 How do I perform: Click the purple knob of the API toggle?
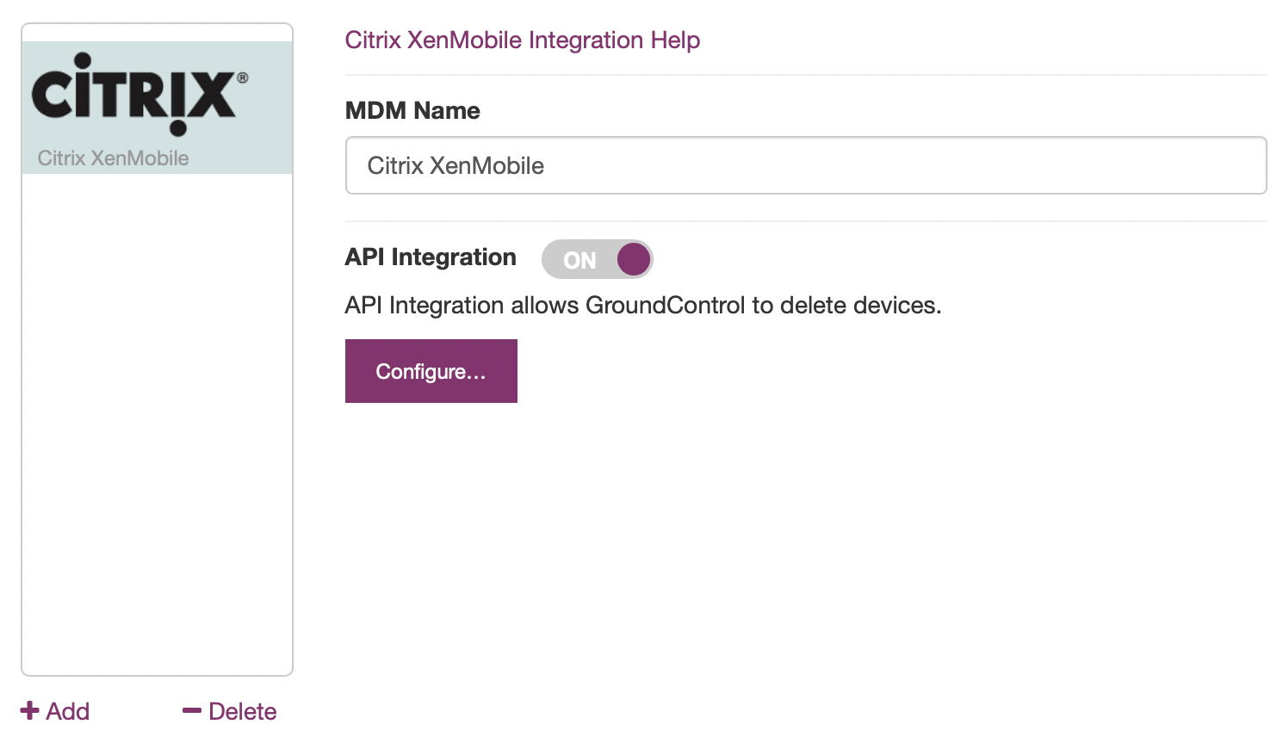tap(634, 259)
